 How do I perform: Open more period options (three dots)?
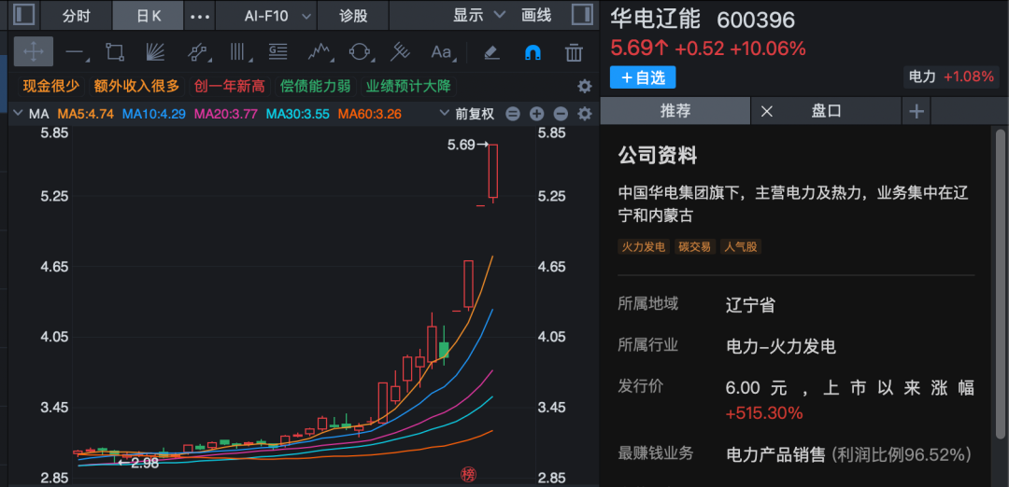tap(200, 16)
